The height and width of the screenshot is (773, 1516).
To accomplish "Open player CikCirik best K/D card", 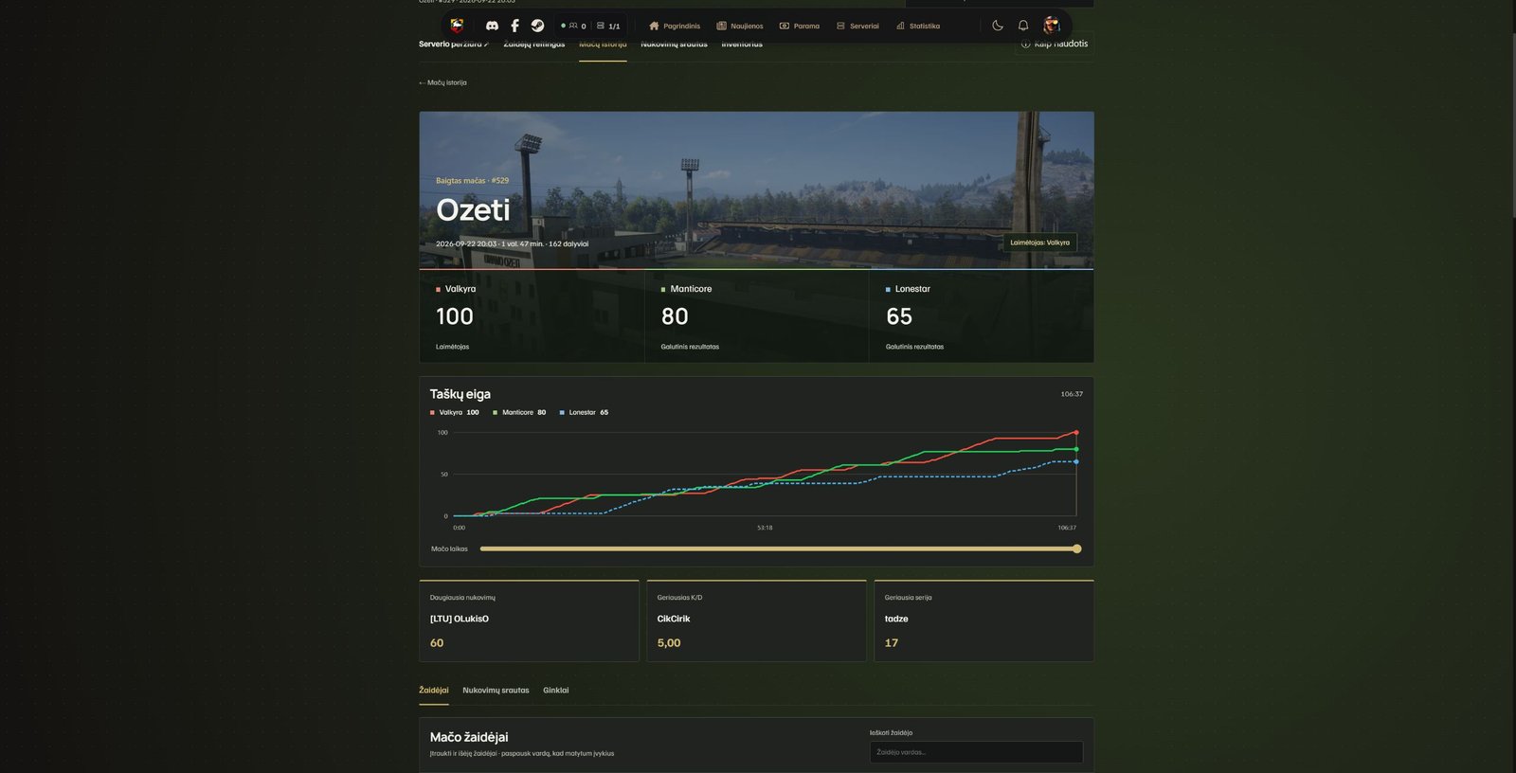I will click(x=756, y=620).
